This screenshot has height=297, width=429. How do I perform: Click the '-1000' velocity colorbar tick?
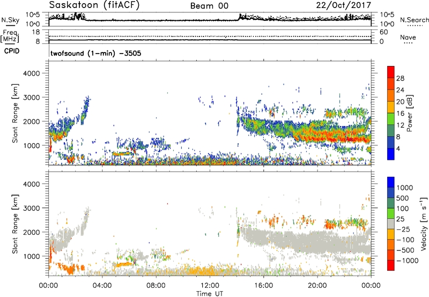tap(408, 261)
